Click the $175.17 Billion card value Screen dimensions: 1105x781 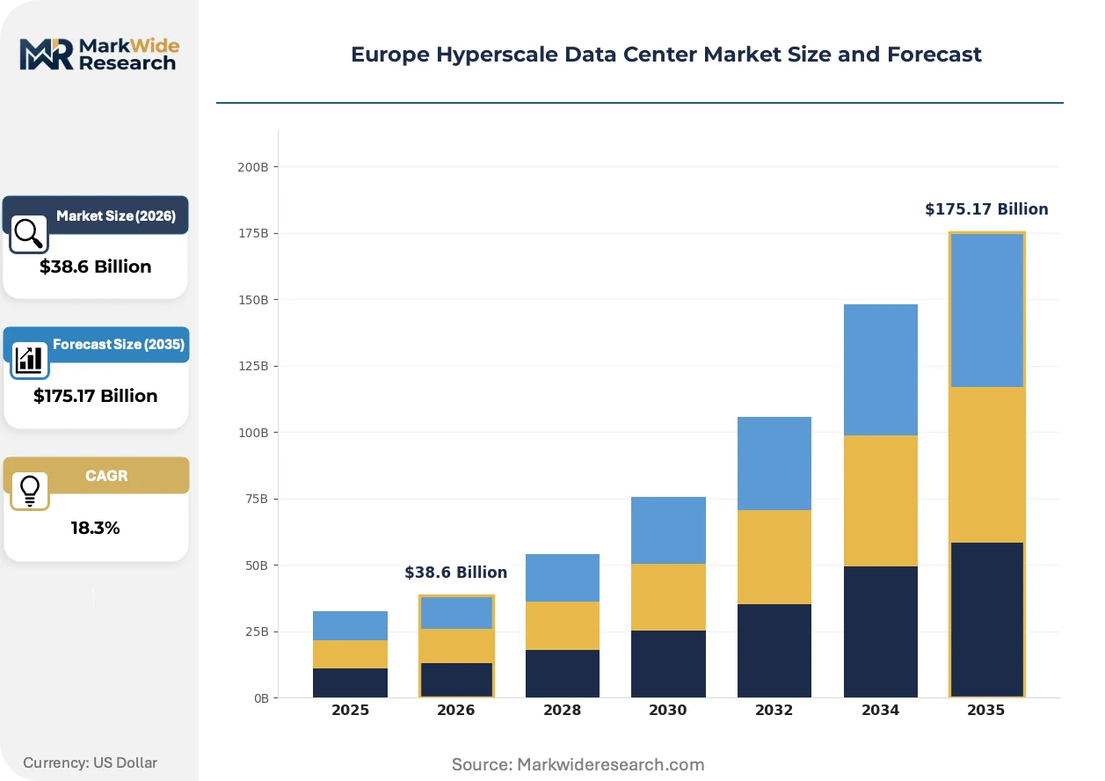click(x=96, y=396)
